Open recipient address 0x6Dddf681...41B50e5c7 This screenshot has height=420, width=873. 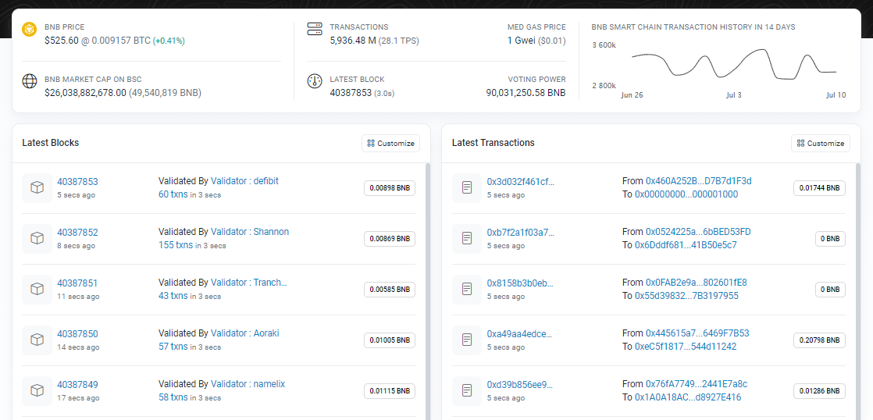pyautogui.click(x=686, y=245)
